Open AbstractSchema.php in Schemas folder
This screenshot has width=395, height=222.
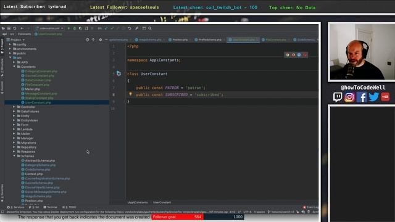click(x=38, y=160)
